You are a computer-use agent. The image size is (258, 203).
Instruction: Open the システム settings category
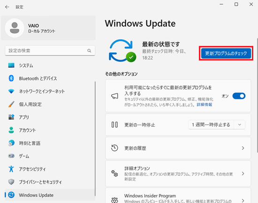point(50,65)
